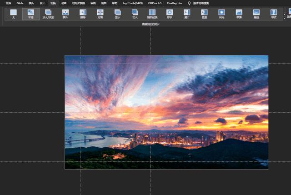This screenshot has width=291, height=195.
Task: Open the iSlide ribbon tab
Action: (20, 3)
